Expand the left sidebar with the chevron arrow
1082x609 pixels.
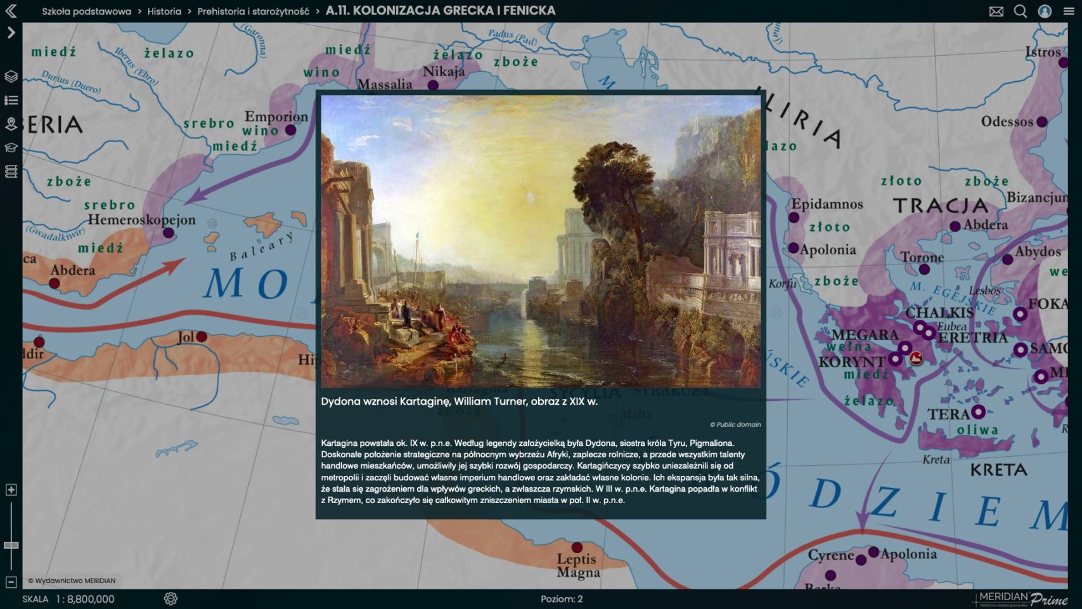(x=11, y=32)
